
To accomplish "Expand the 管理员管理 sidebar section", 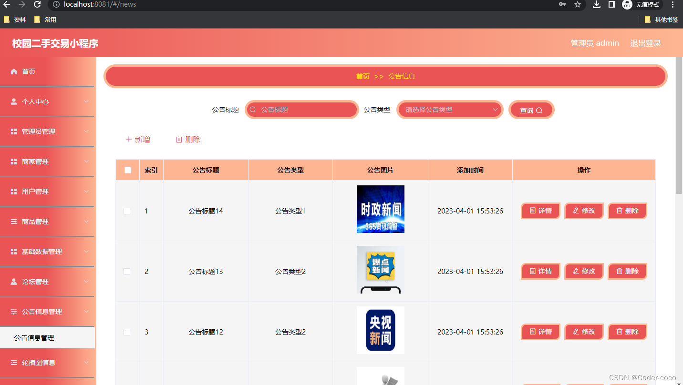I will (x=47, y=132).
